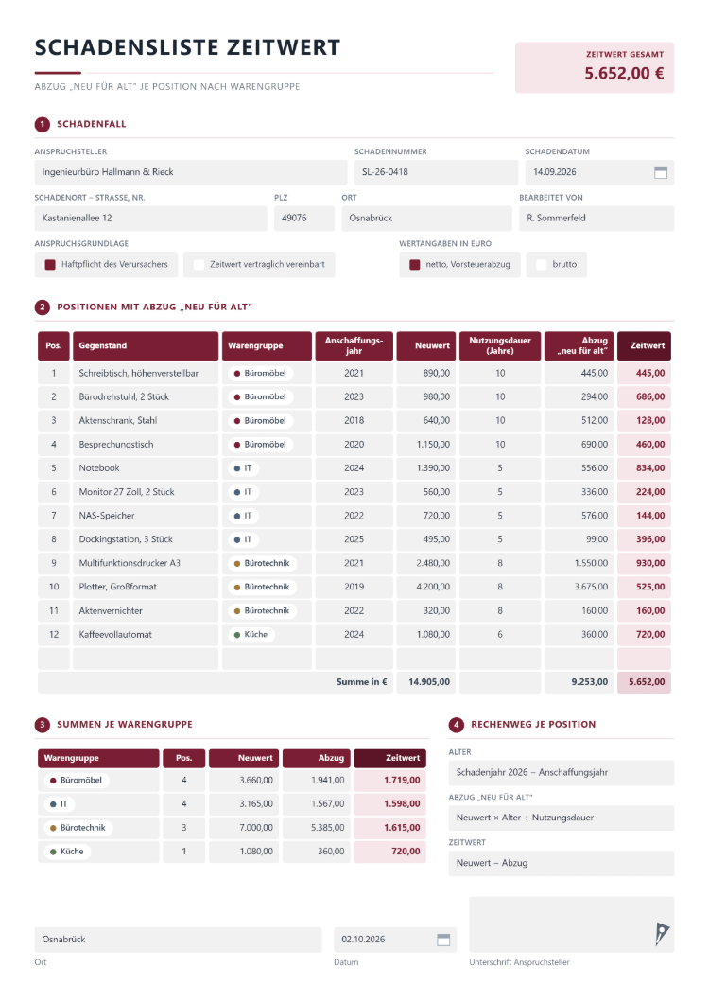Select Dockingstation, 3 Stück cell
709x1003 pixels.
click(x=146, y=539)
